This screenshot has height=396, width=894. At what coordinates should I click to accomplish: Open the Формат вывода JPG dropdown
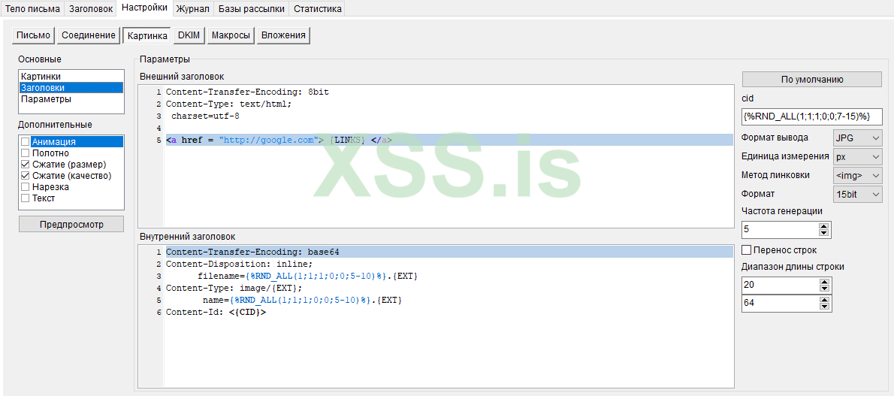pyautogui.click(x=857, y=138)
